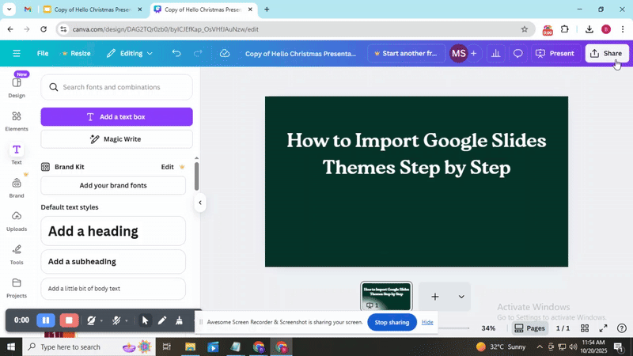The width and height of the screenshot is (633, 356).
Task: Click the cloud save status icon
Action: click(x=225, y=54)
